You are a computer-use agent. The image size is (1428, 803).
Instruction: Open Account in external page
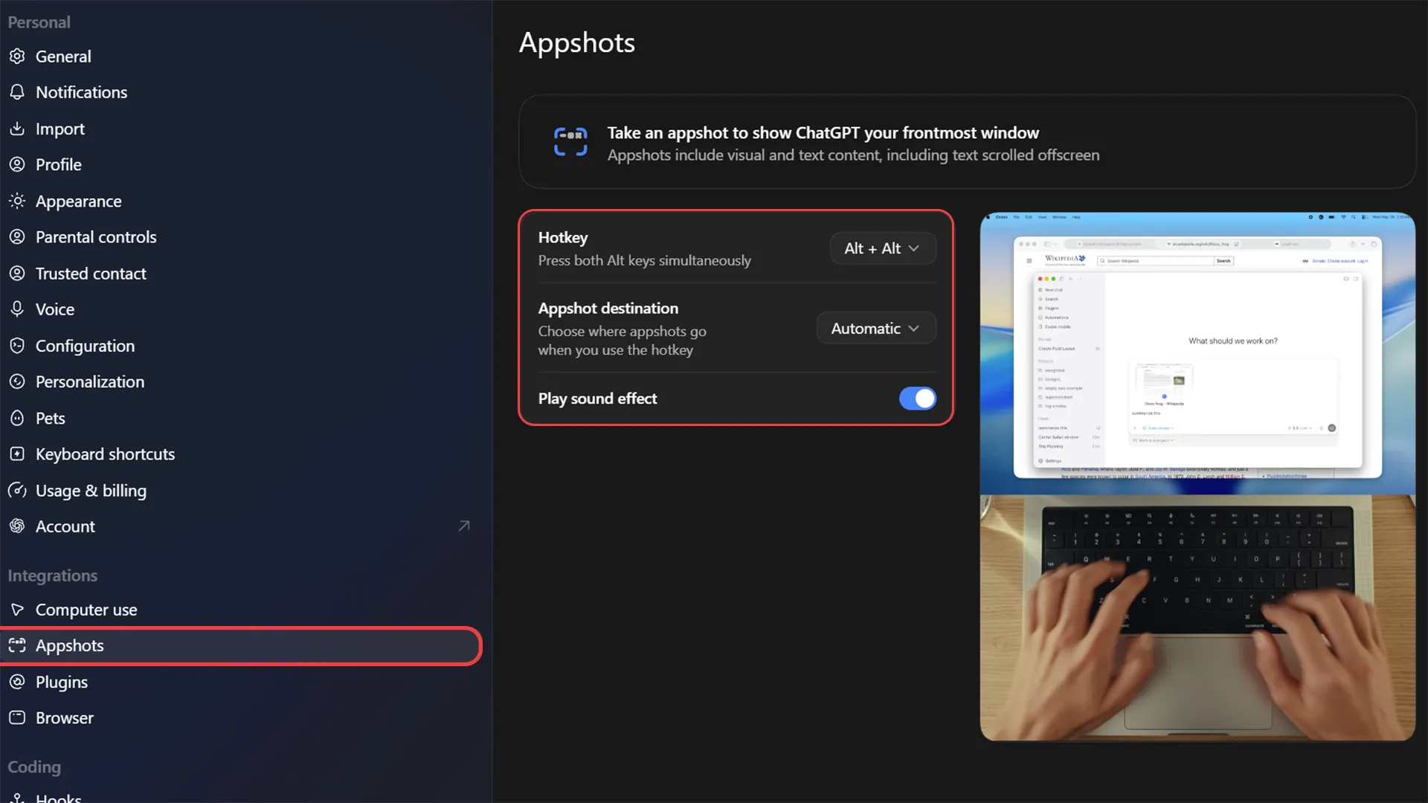(241, 526)
